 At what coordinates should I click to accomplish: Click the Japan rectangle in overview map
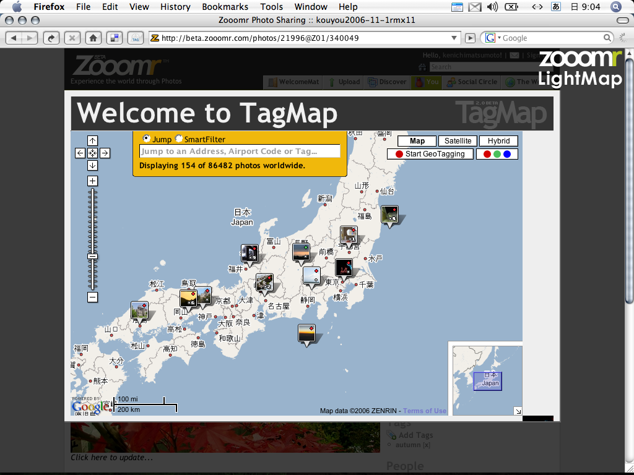tap(488, 381)
